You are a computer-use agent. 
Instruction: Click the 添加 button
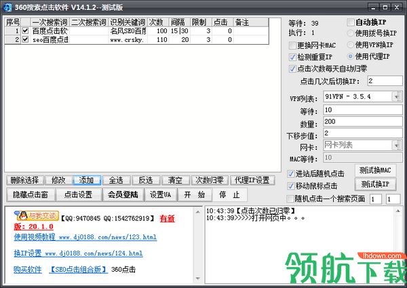[87, 180]
